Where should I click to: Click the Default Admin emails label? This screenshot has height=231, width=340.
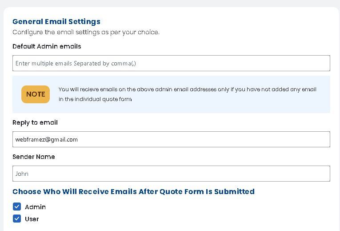point(47,46)
